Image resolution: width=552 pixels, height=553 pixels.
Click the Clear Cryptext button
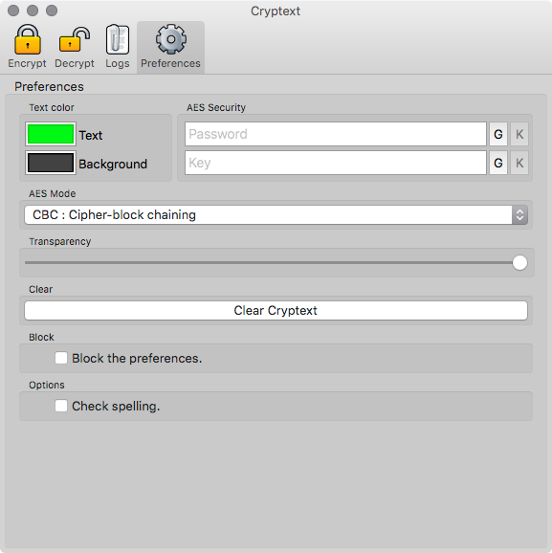(x=276, y=310)
